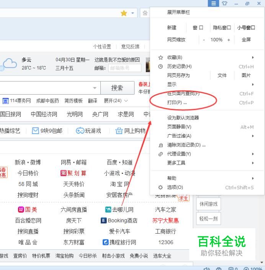
Task: Click the 休闲游戏 side button
Action: (x=208, y=204)
